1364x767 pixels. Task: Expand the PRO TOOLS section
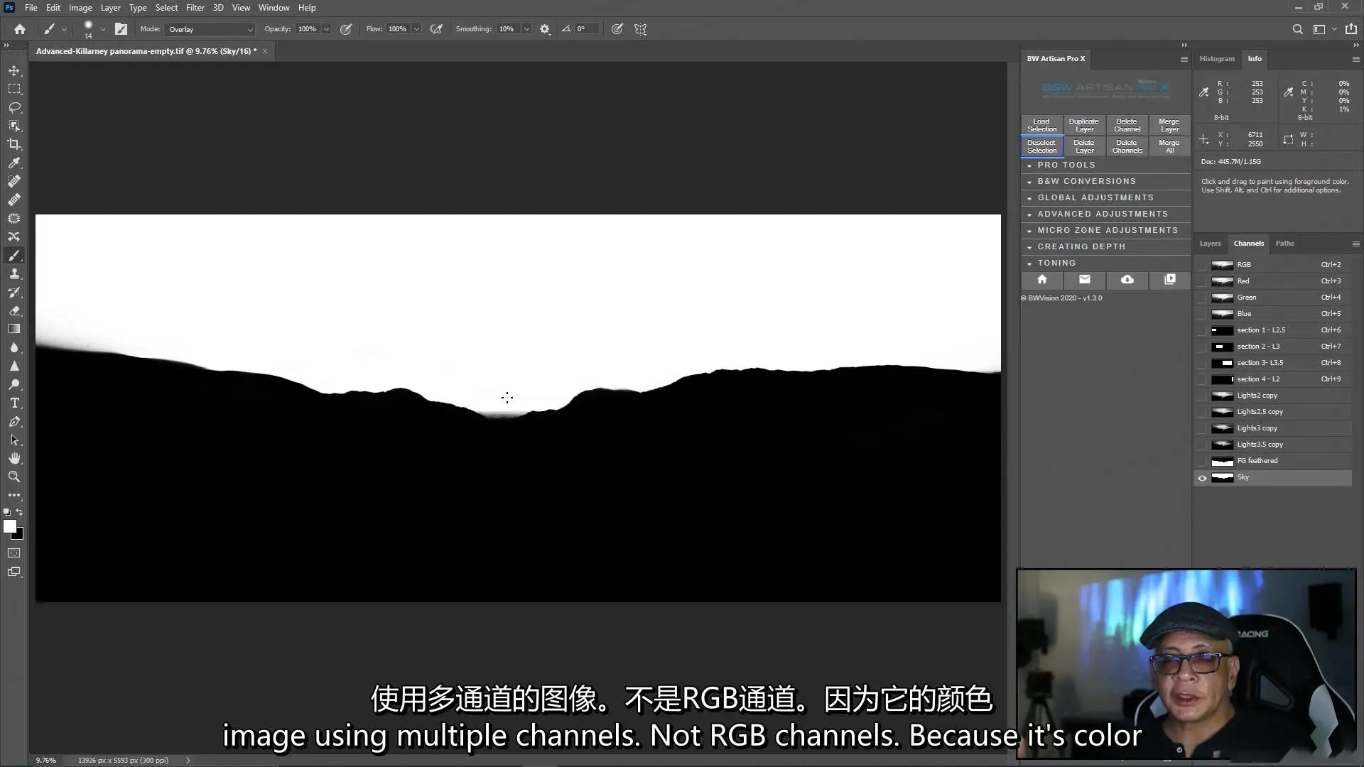[1105, 165]
